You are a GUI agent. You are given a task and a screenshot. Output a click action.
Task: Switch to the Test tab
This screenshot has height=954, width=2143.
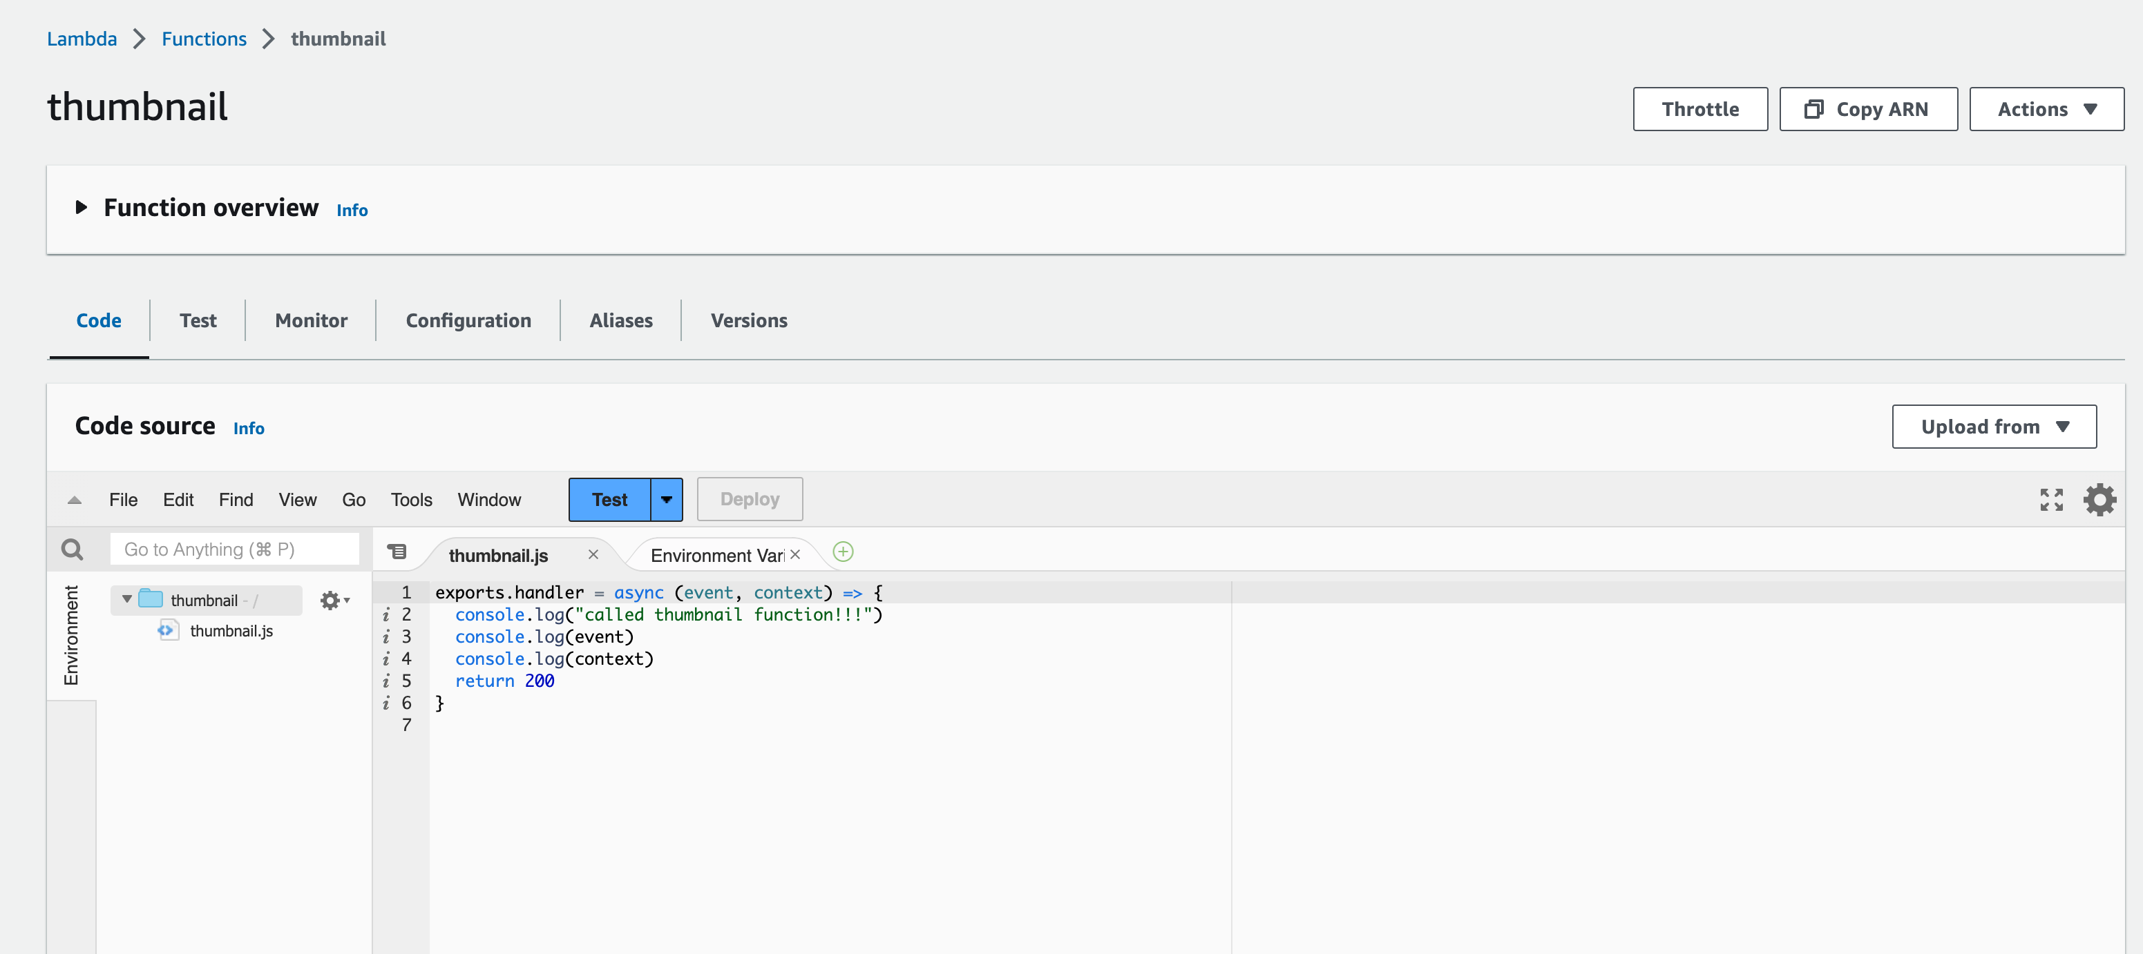click(198, 321)
